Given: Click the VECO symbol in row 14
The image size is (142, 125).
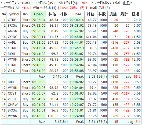Looking at the screenshot, I should coord(12,99).
